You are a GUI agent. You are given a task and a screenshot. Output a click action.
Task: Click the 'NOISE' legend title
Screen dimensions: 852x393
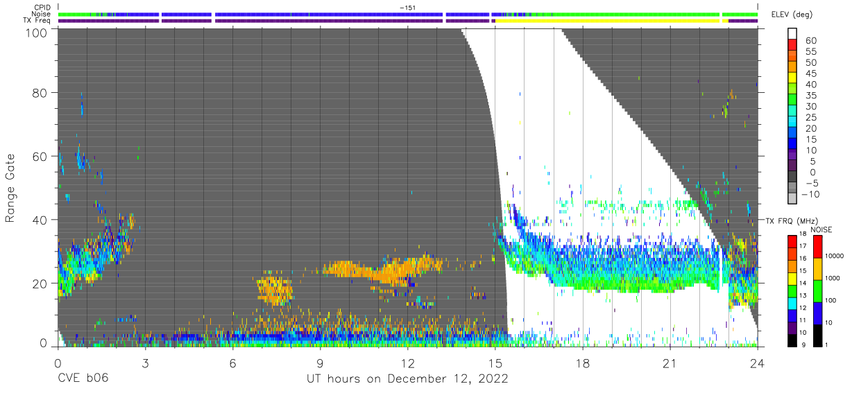tap(822, 229)
